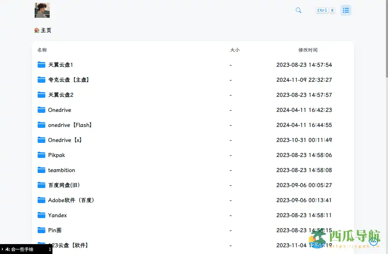Screen dimensions: 388x254
Task: Click the Ctrl K shortcut badge
Action: coord(325,10)
